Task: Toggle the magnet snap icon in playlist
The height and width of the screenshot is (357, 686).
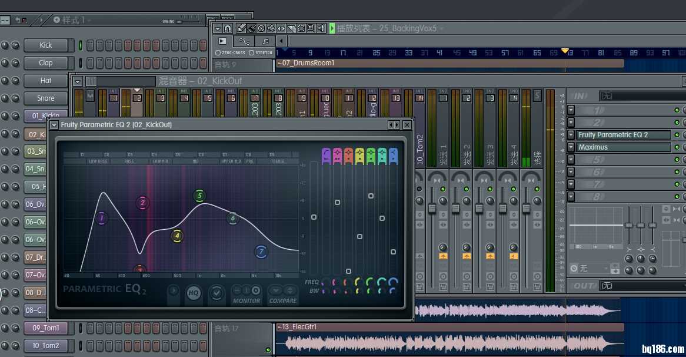Action: 228,28
